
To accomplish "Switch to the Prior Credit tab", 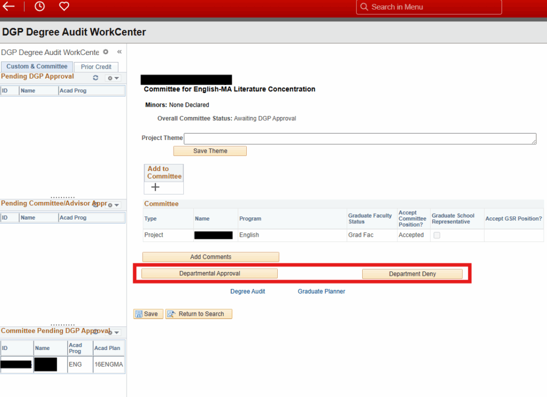I will [96, 67].
